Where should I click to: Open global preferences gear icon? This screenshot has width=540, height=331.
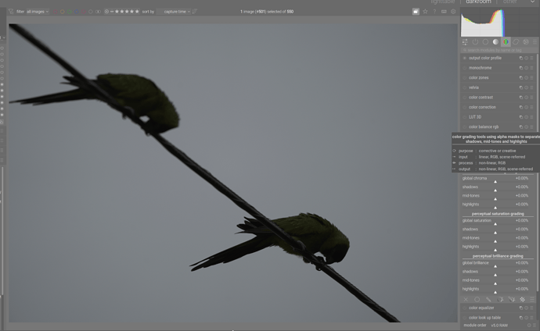click(453, 12)
